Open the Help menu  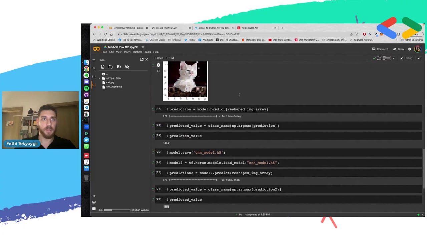click(x=156, y=52)
